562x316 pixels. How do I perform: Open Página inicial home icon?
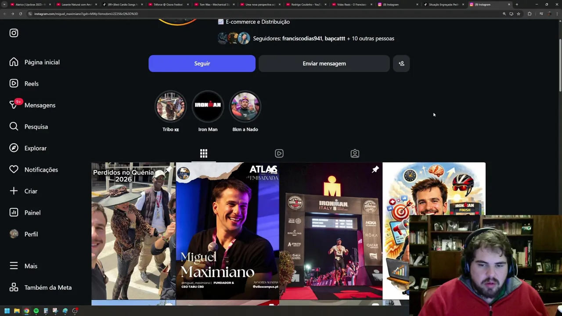pos(14,62)
